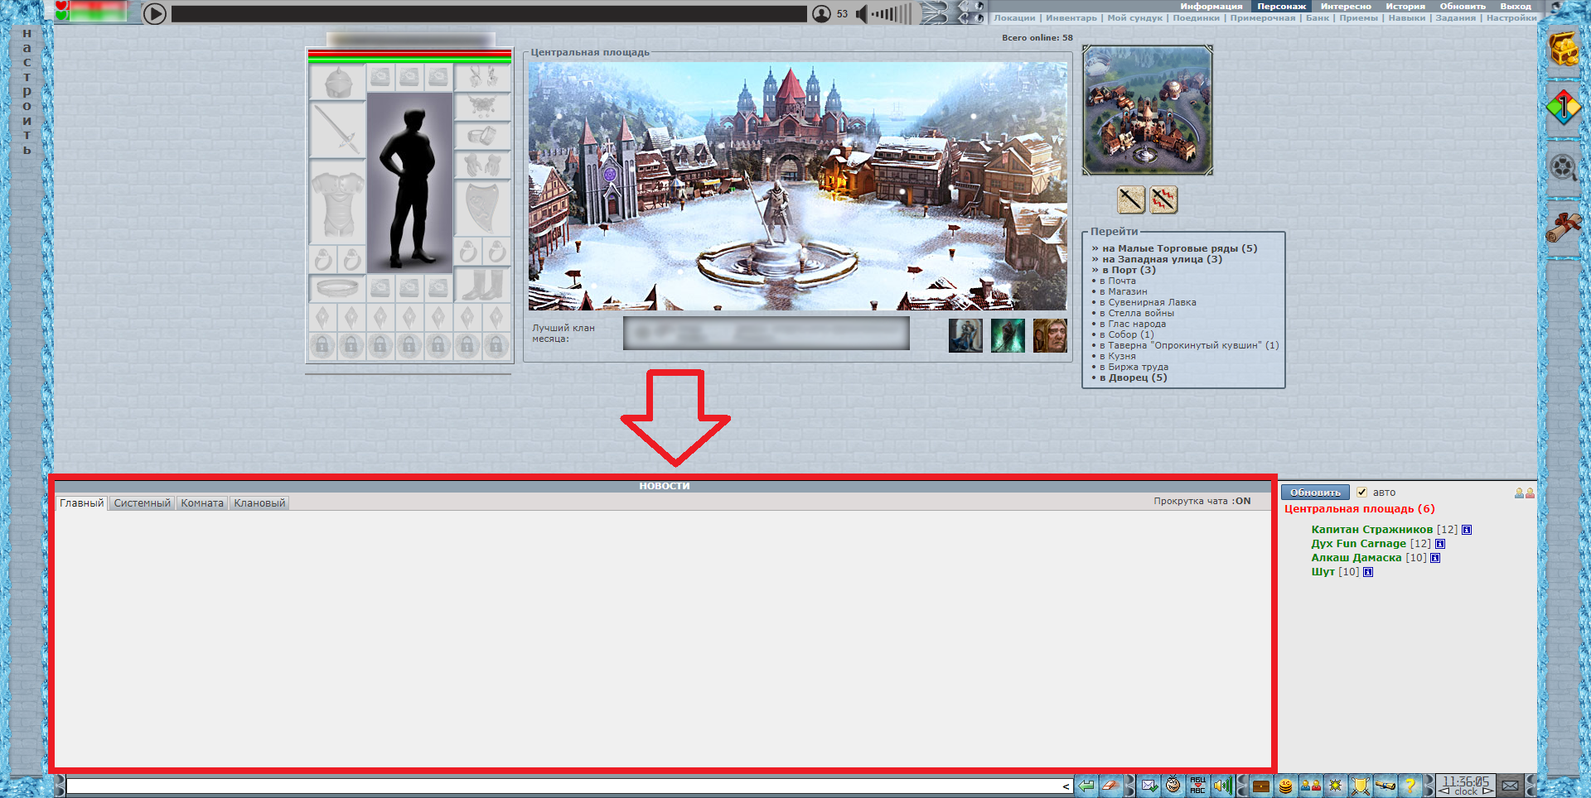Switch to the Клановый chat tab
Image resolution: width=1591 pixels, height=798 pixels.
259,503
